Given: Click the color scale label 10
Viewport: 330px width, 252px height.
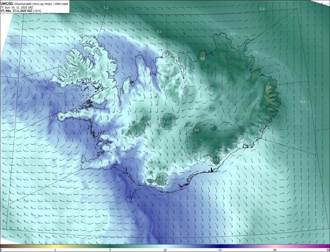Looking at the screenshot, I should pos(165,250).
